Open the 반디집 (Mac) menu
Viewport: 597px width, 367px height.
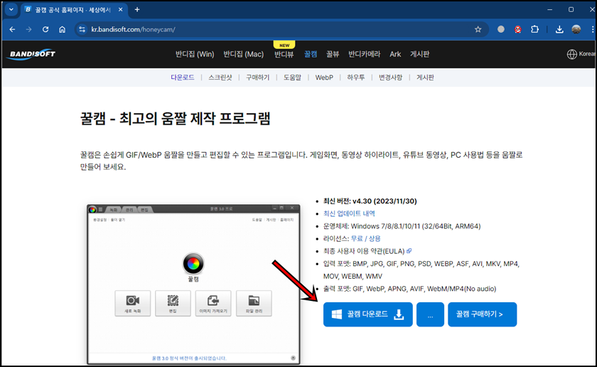pyautogui.click(x=243, y=54)
